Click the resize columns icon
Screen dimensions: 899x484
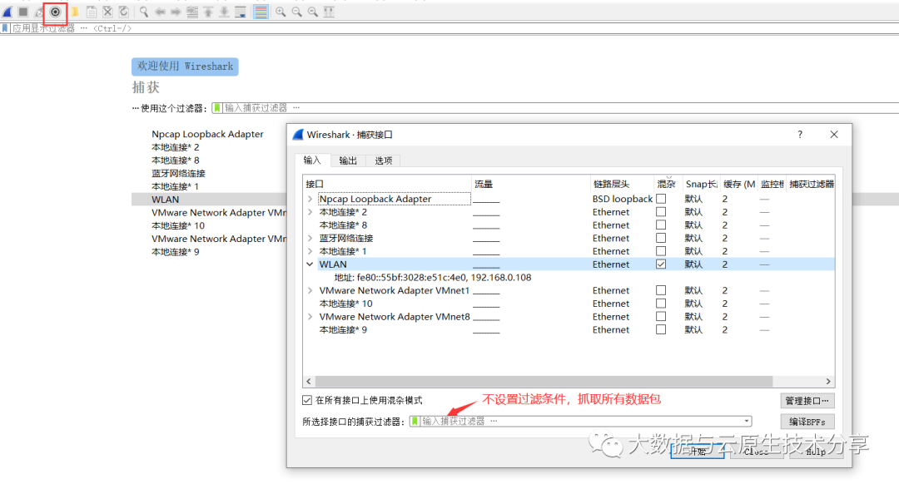point(329,12)
